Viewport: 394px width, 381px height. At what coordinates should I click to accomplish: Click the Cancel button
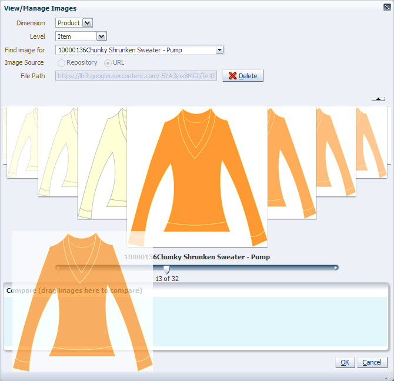tap(372, 362)
